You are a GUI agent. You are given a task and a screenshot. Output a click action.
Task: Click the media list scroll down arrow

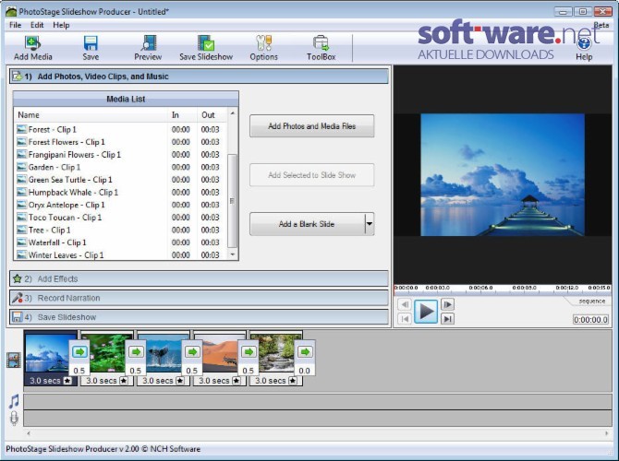tap(233, 254)
